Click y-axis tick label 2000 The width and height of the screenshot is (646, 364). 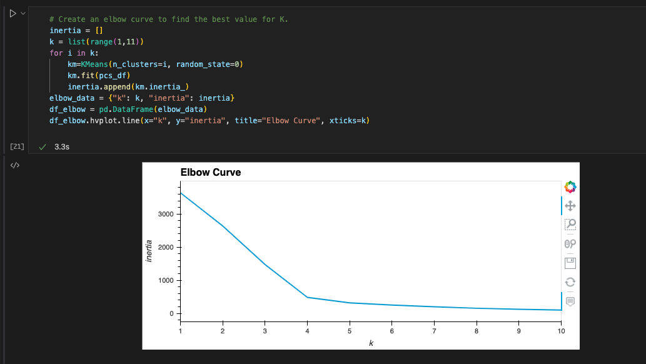tap(166, 247)
